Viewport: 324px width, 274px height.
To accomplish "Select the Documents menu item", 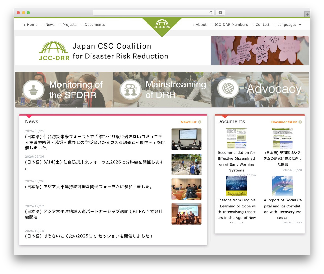I will (93, 25).
